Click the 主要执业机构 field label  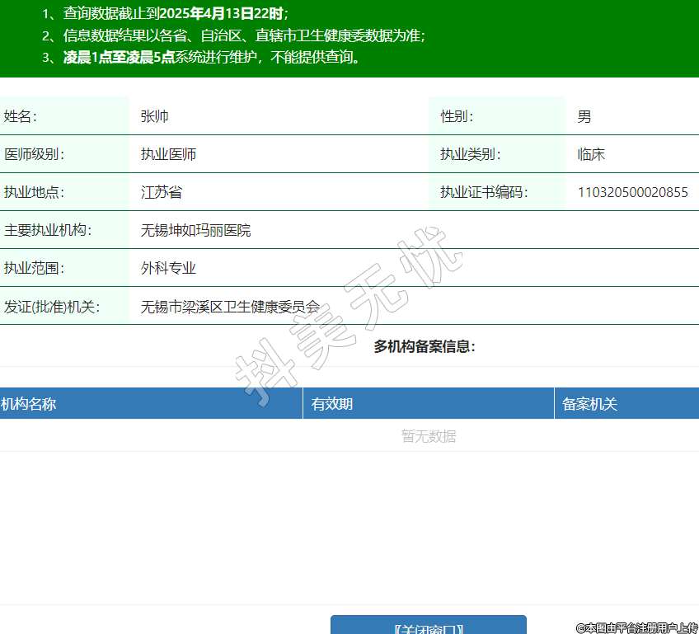click(x=48, y=230)
